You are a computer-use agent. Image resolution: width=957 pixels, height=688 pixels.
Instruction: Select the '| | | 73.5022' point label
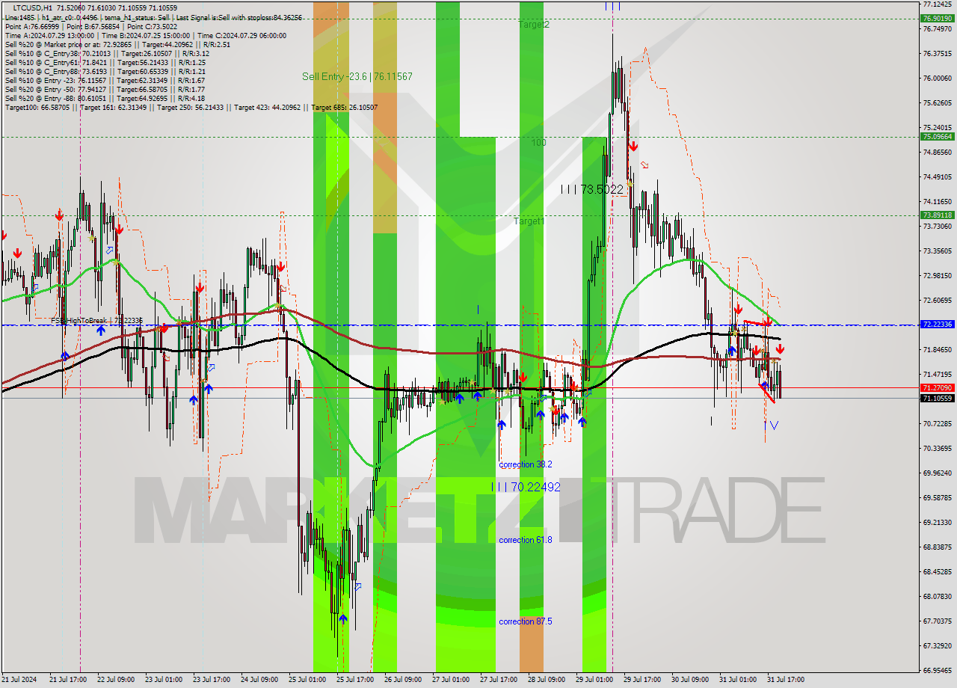point(592,190)
